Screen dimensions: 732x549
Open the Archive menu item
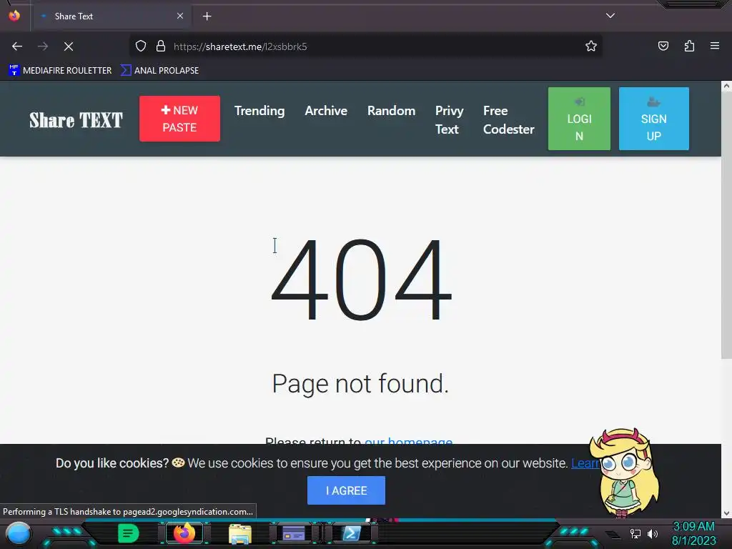point(326,111)
